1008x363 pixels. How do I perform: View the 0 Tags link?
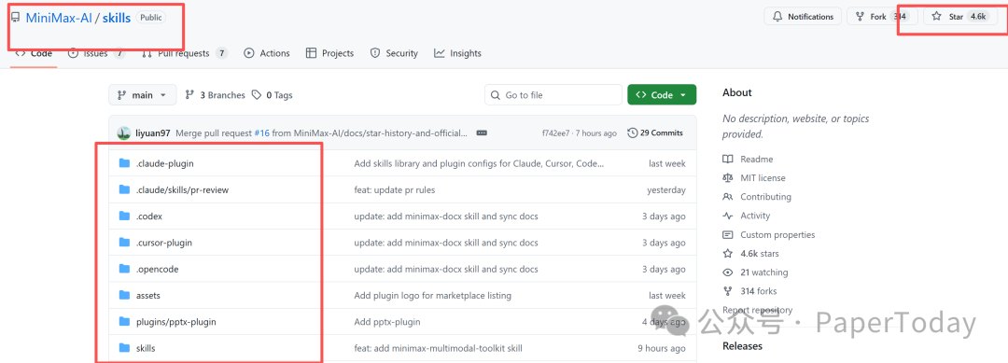pyautogui.click(x=272, y=95)
